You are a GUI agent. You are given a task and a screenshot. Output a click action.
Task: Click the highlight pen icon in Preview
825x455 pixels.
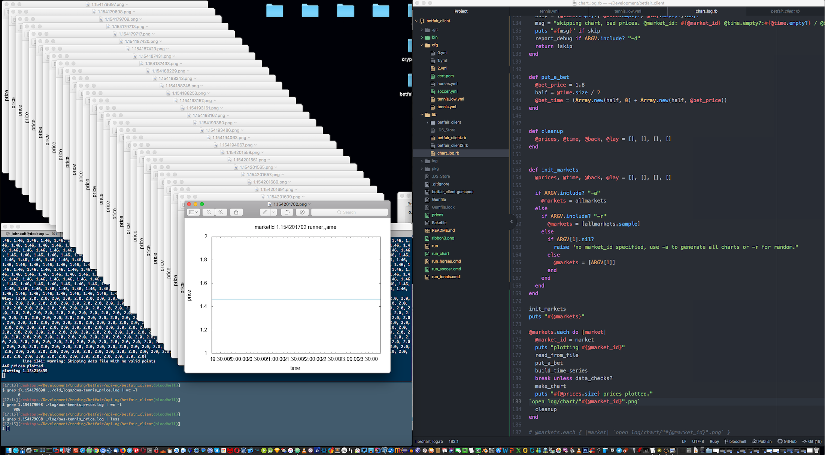click(265, 212)
